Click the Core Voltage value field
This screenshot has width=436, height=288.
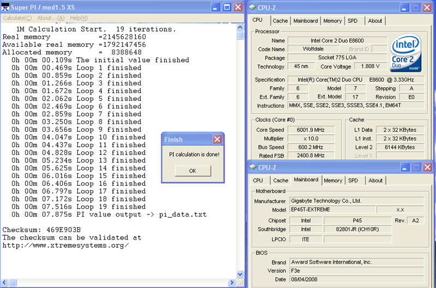click(x=371, y=66)
